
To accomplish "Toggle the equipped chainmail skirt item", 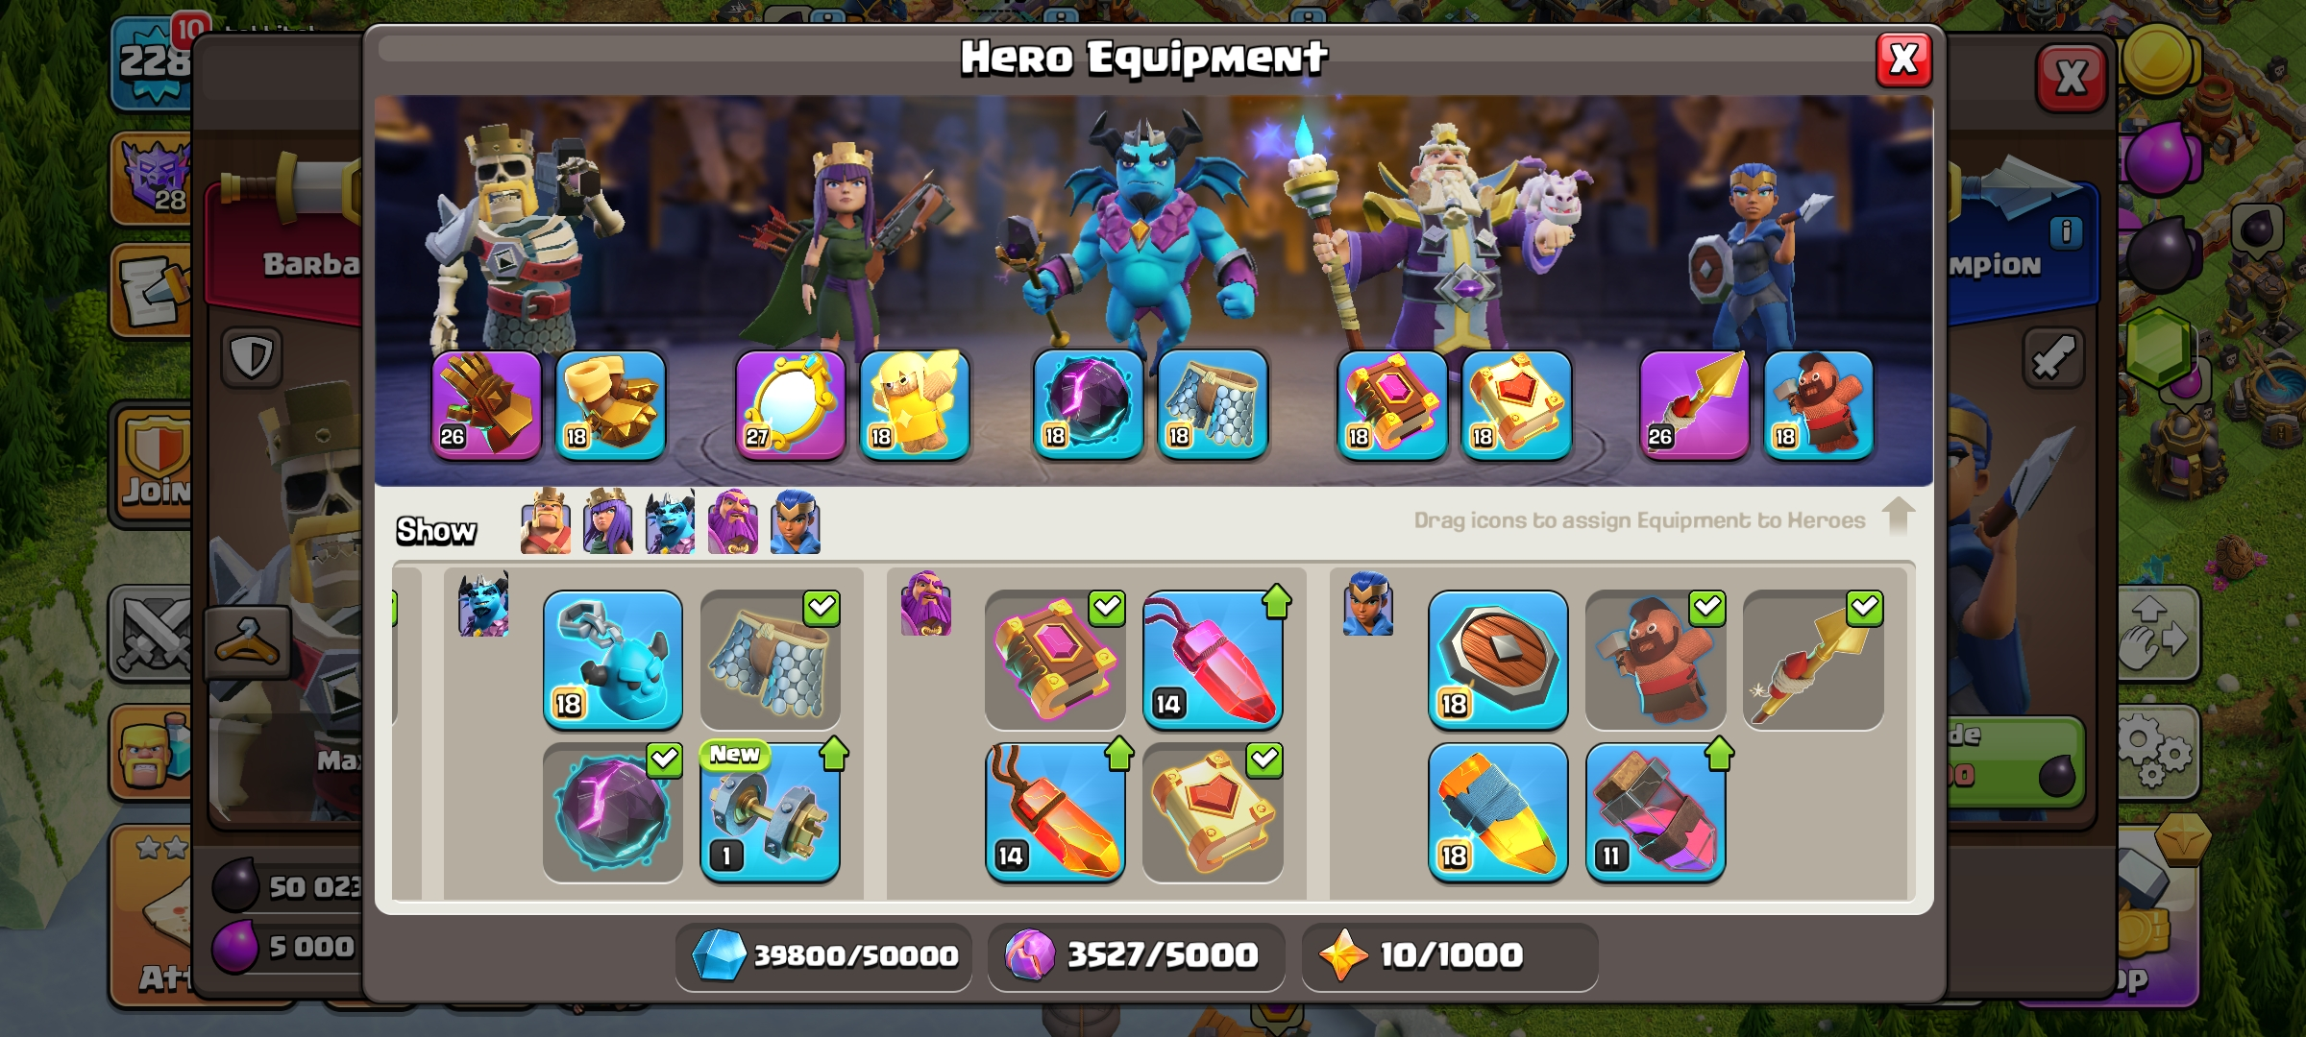I will coord(771,661).
